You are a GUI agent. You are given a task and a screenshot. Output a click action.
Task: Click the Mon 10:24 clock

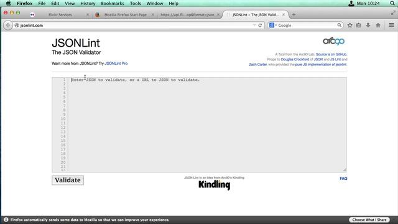(x=368, y=3)
